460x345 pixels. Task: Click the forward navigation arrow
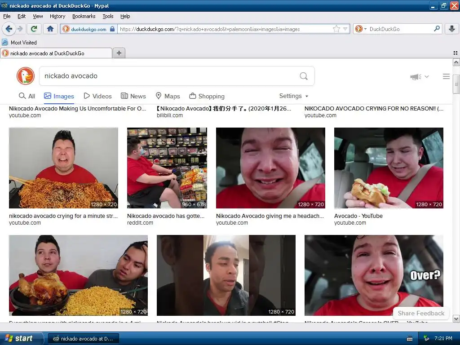(20, 29)
